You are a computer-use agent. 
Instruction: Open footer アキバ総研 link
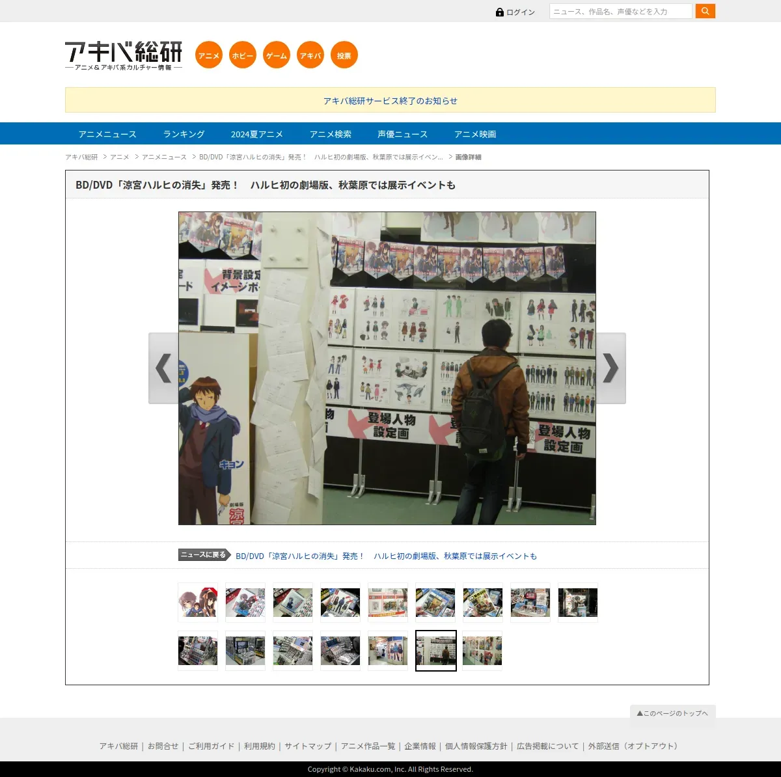(x=118, y=746)
